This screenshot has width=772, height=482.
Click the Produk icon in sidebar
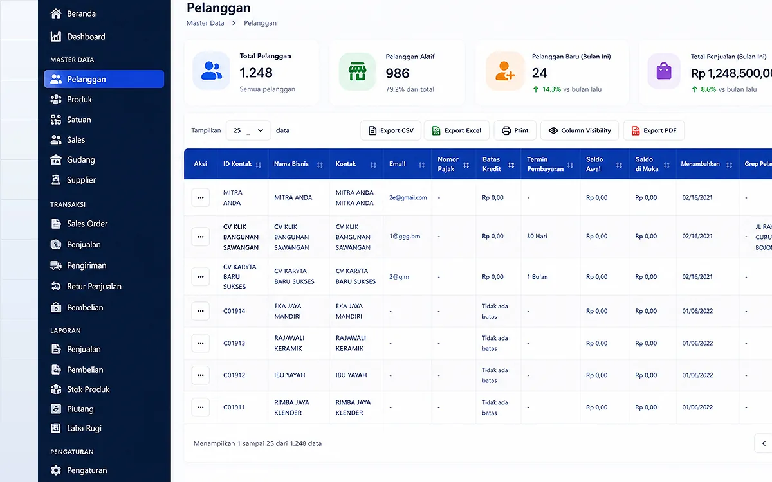point(56,99)
